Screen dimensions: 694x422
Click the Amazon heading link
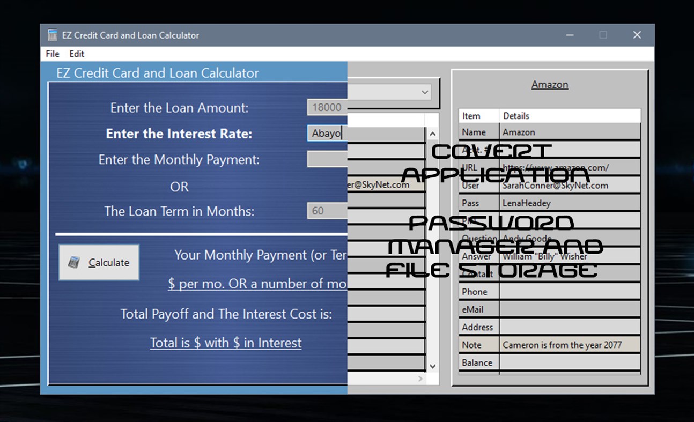[x=549, y=84]
